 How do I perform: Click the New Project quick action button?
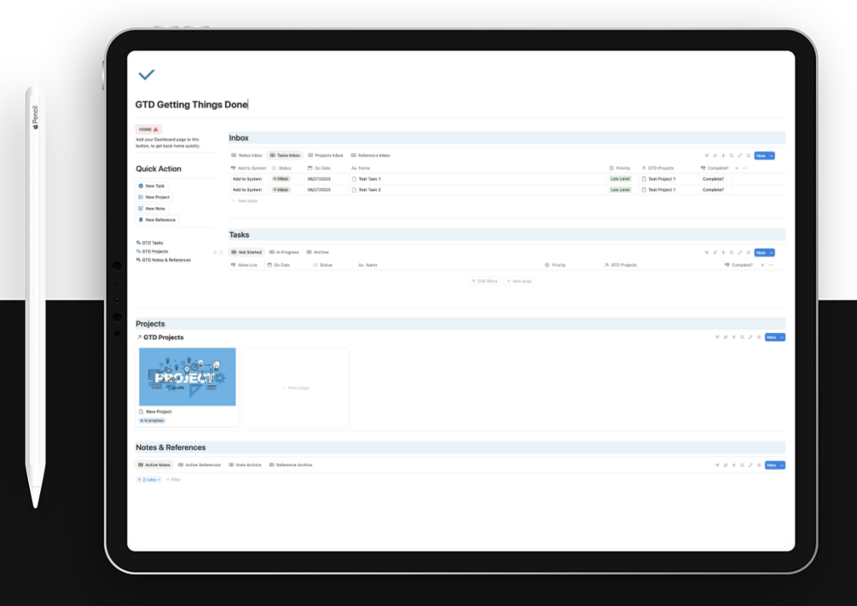(153, 197)
